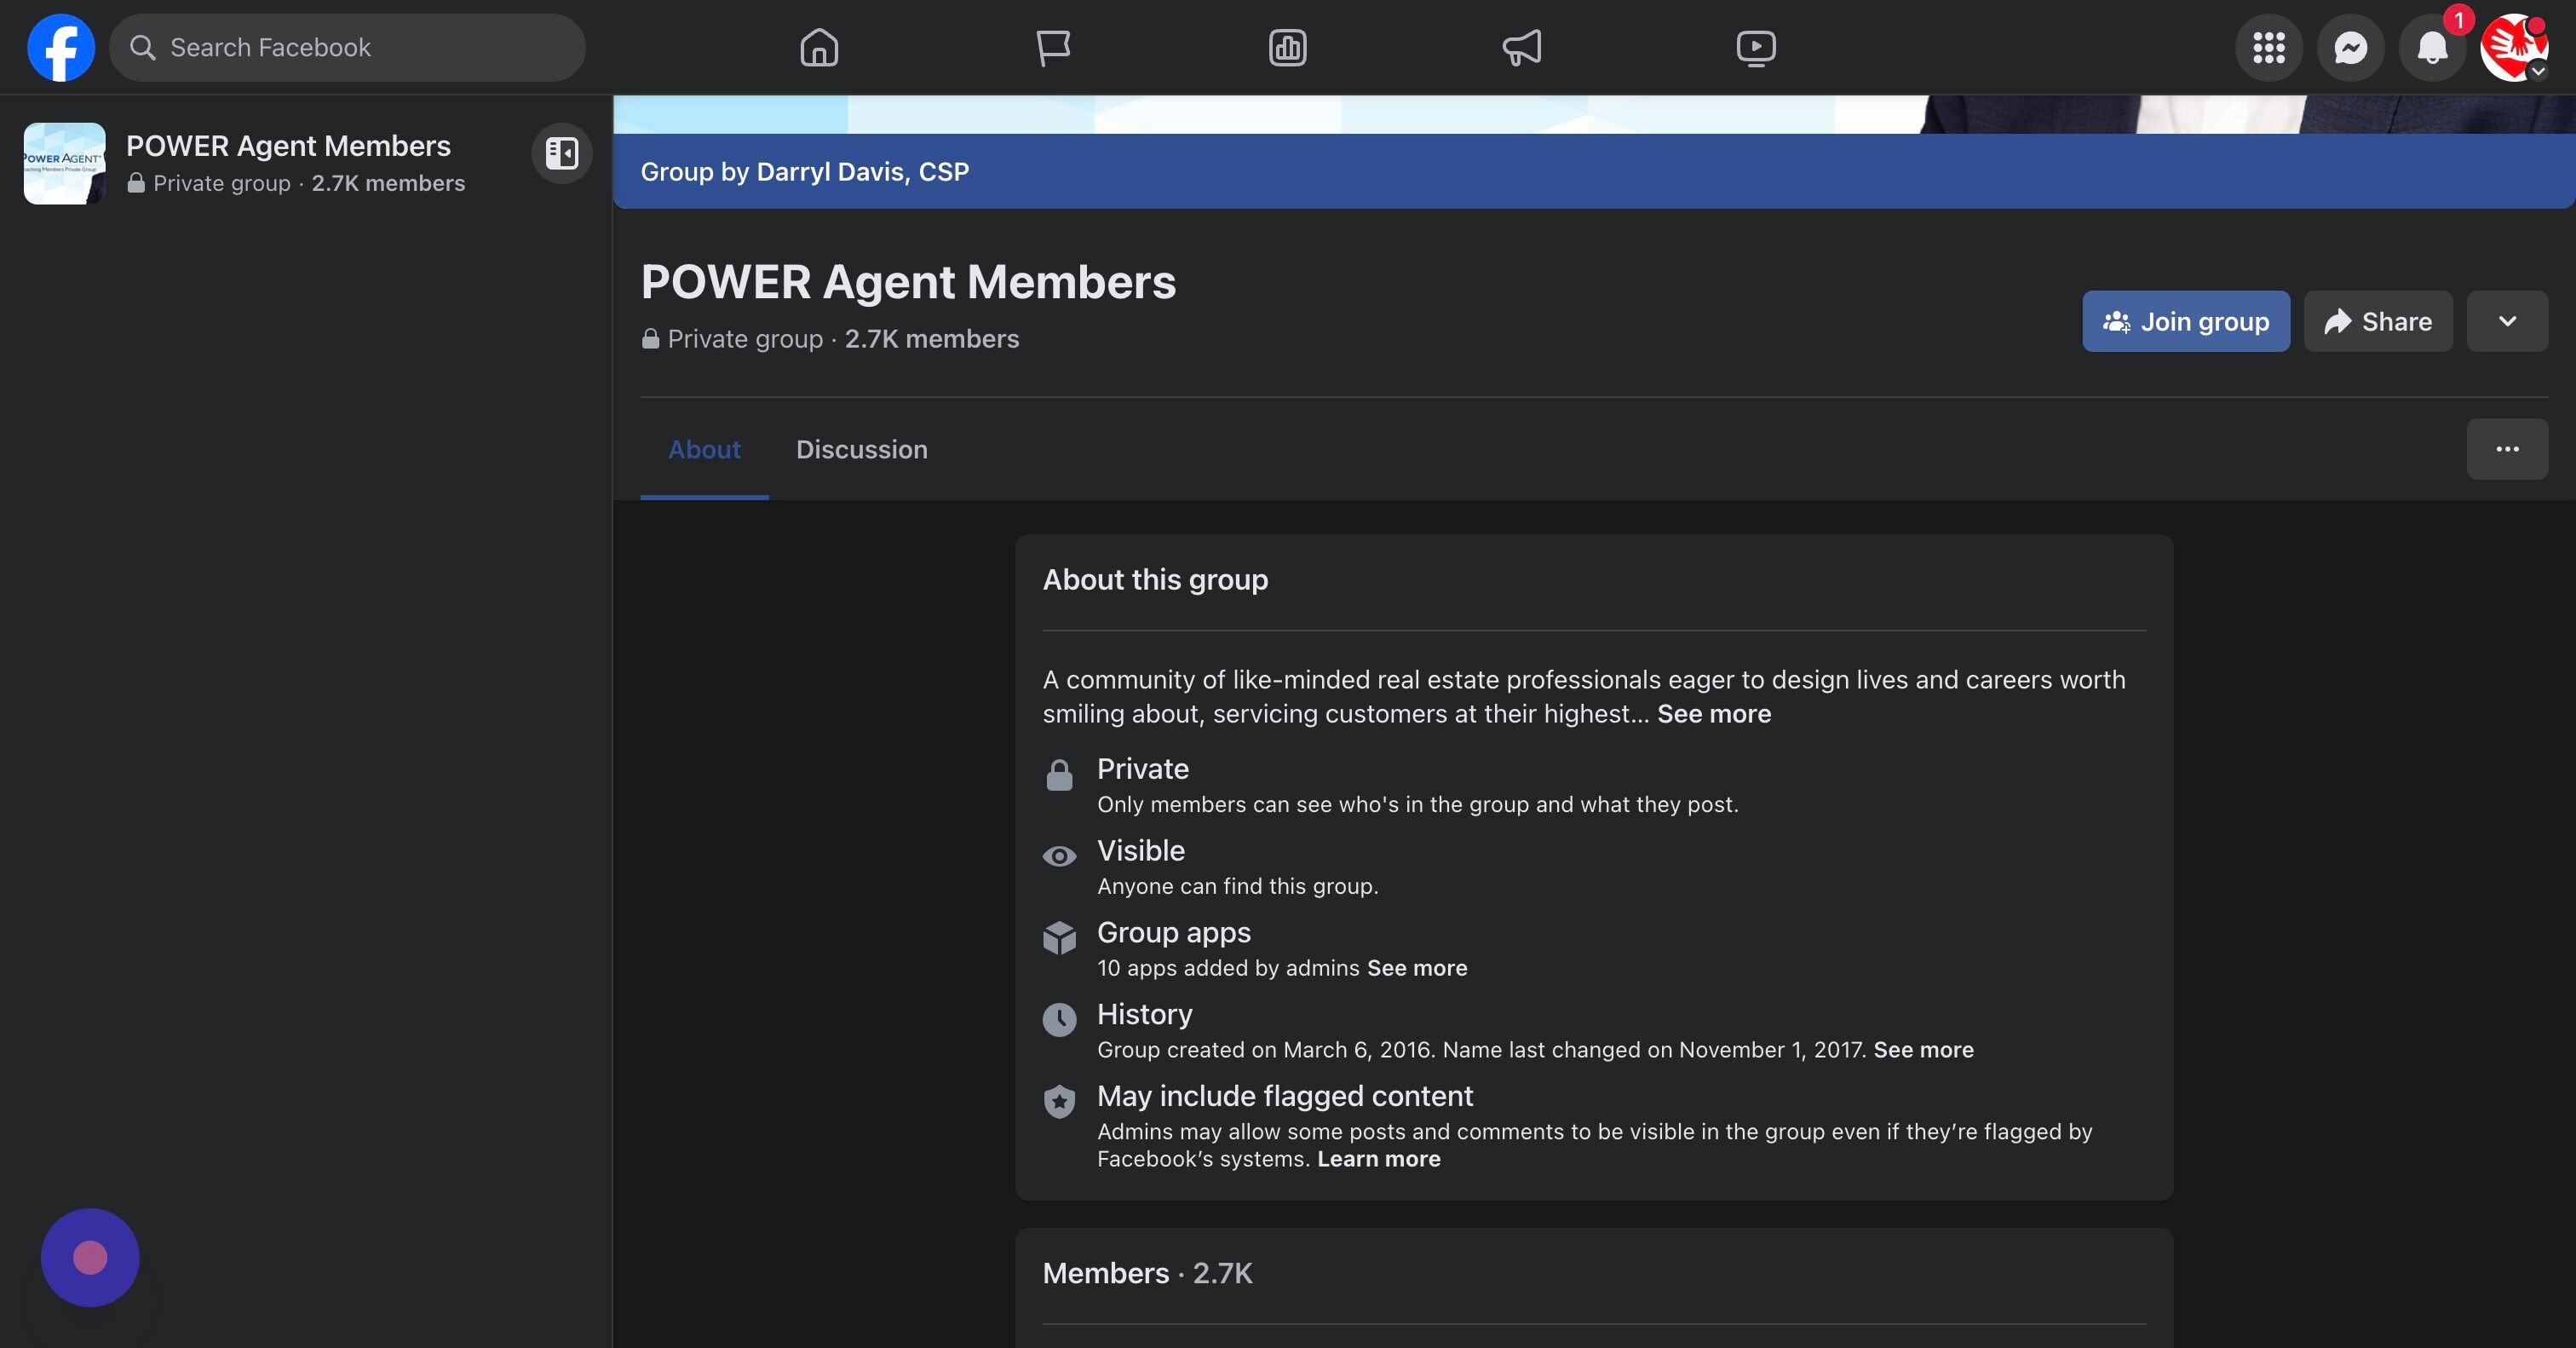Open the Ad Center megaphone icon
2576x1348 pixels.
(x=1521, y=47)
